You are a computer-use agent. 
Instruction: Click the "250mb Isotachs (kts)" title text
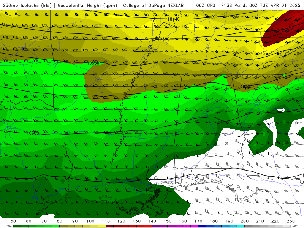pos(27,6)
